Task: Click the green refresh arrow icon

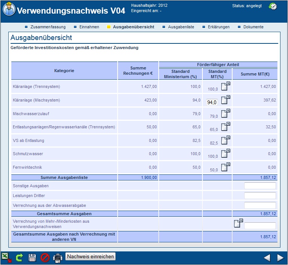Action: 19,258
